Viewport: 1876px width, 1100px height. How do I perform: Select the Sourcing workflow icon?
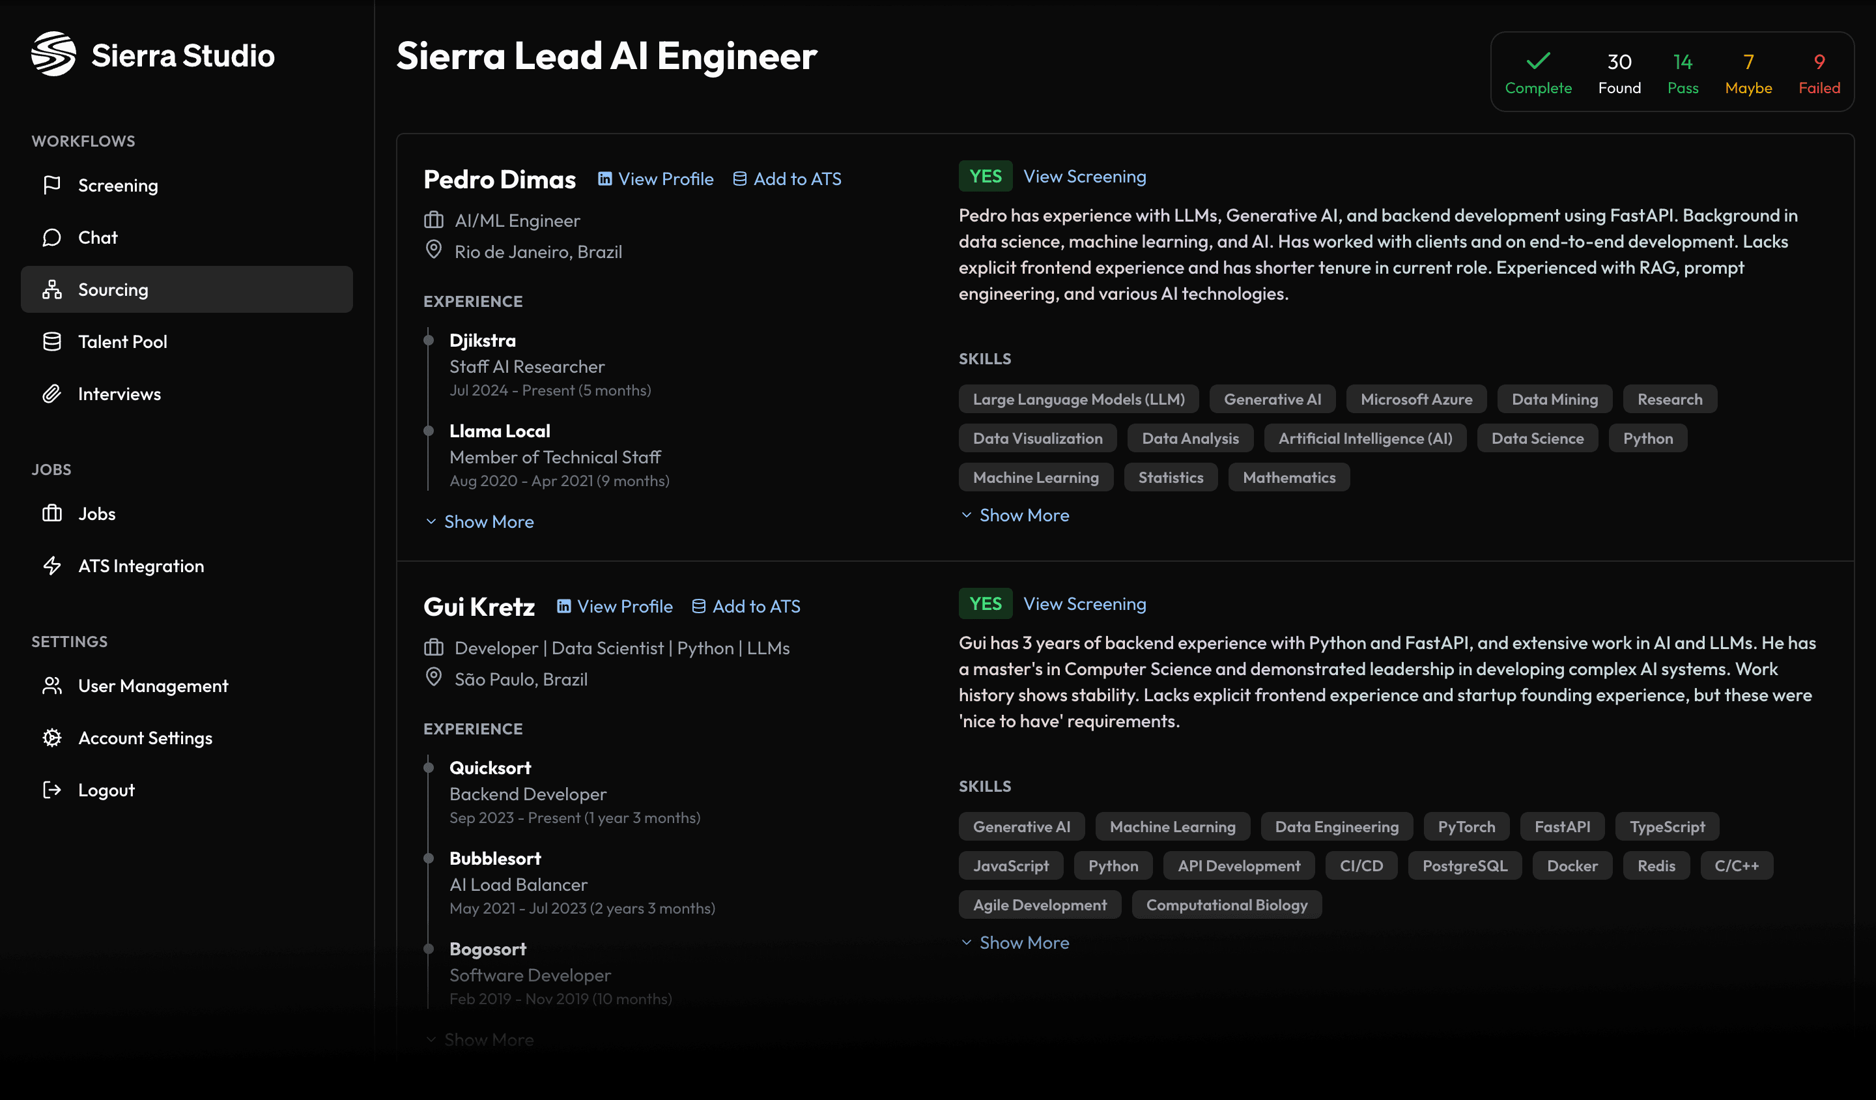(52, 289)
